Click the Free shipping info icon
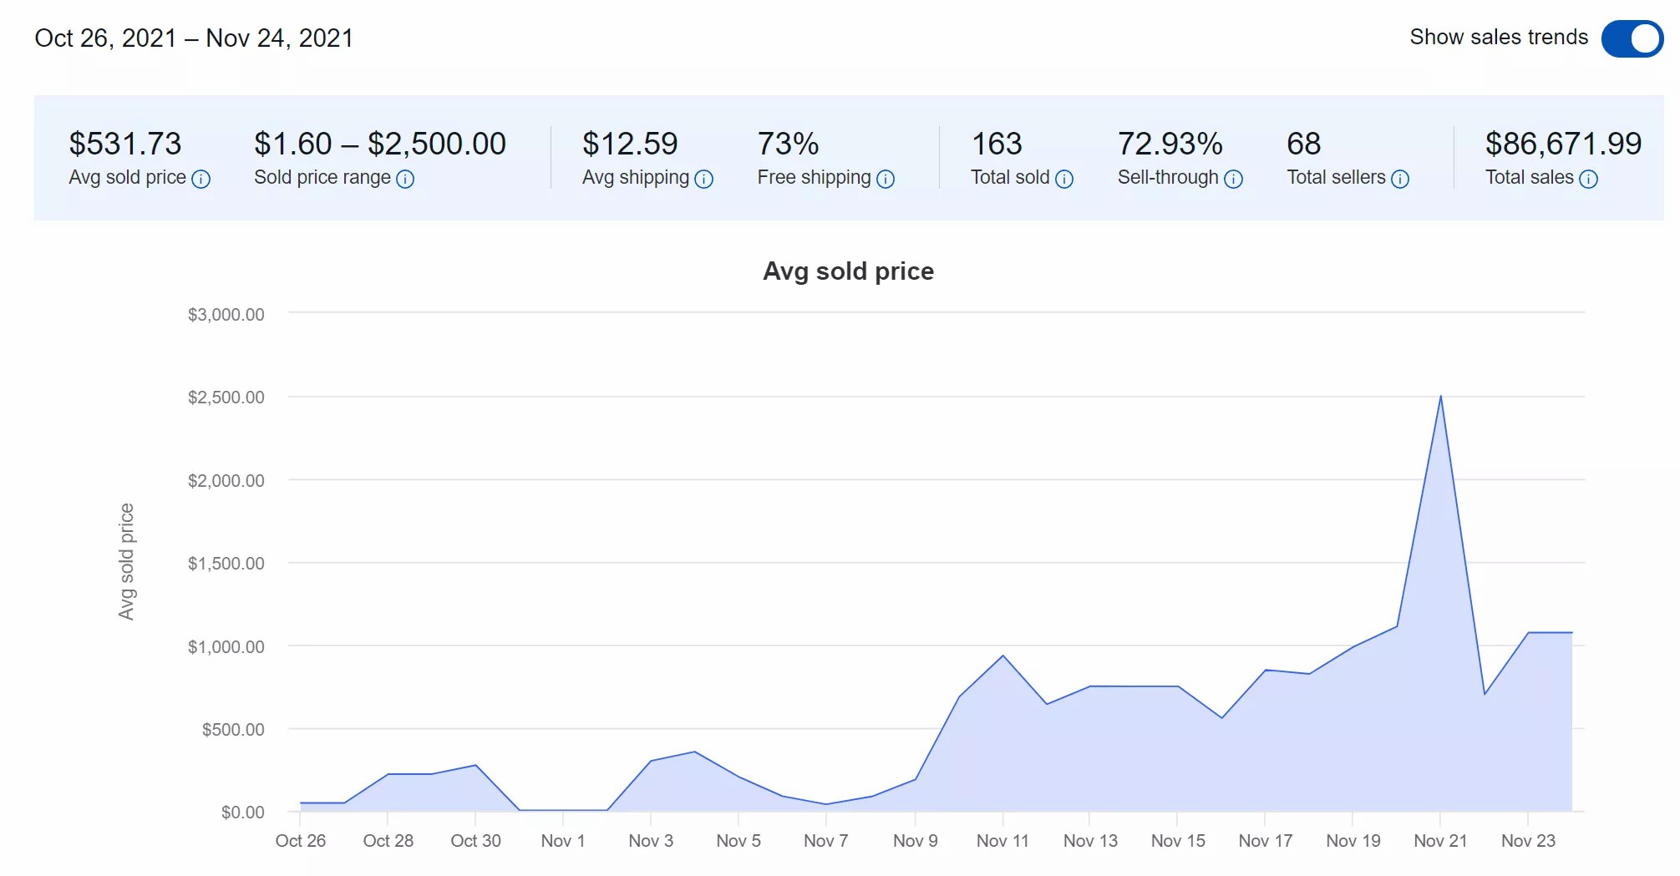This screenshot has width=1680, height=876. click(x=886, y=179)
